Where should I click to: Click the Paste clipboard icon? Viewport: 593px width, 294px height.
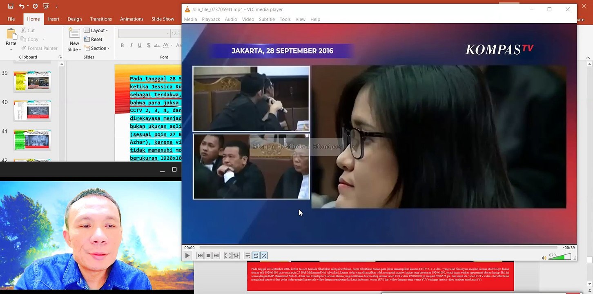pos(11,34)
